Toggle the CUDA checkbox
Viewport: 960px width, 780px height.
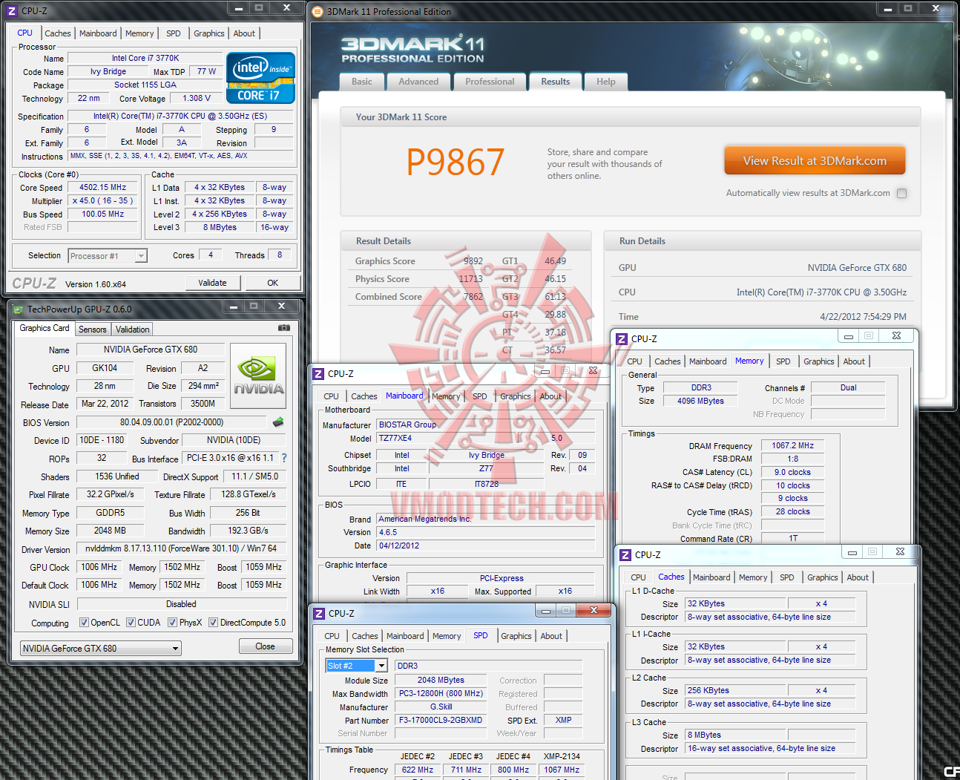[131, 623]
